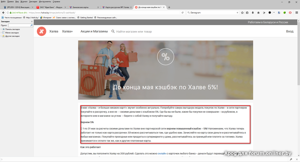Click the Denegram browser search field

tap(213, 13)
